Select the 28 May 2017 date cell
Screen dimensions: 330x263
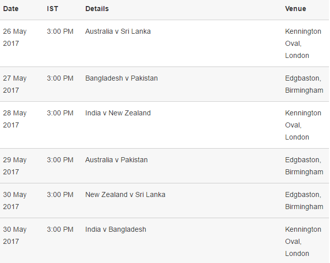tap(15, 119)
